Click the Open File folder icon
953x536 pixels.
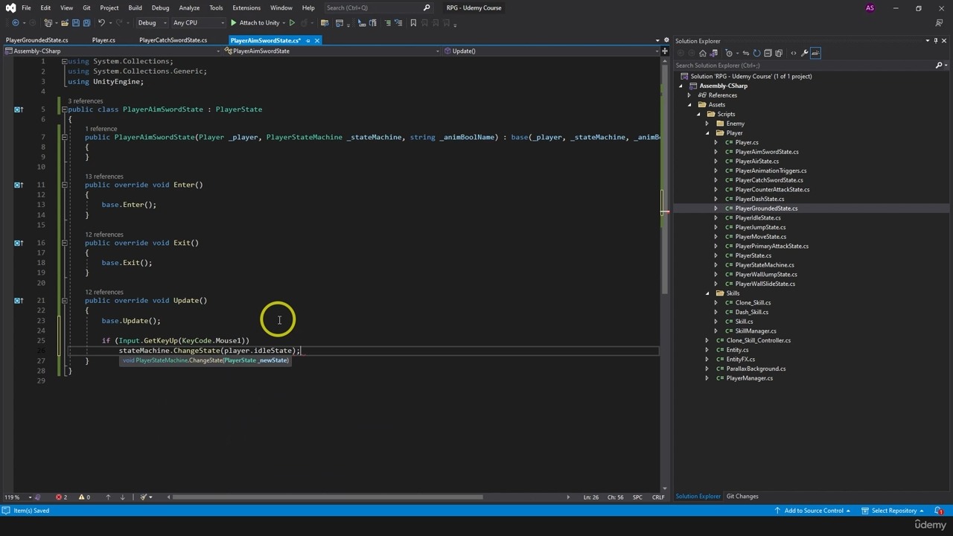tap(65, 22)
